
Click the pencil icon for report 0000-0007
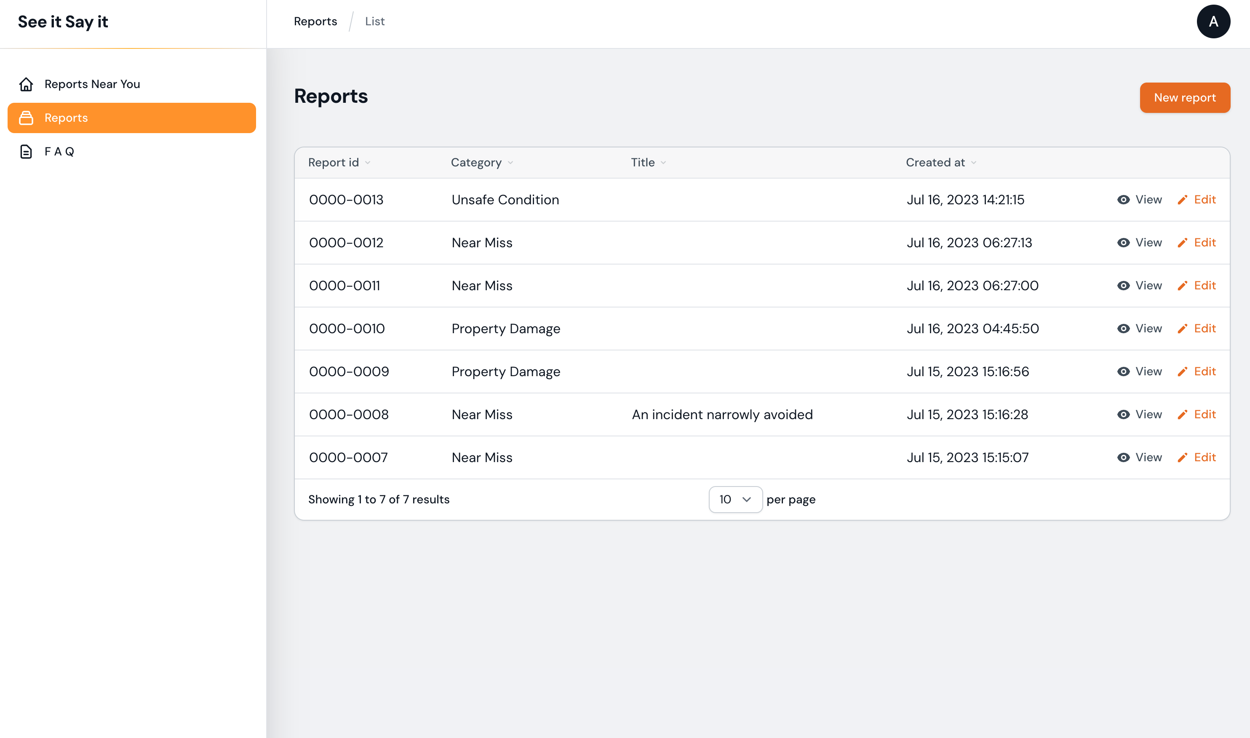[1182, 457]
